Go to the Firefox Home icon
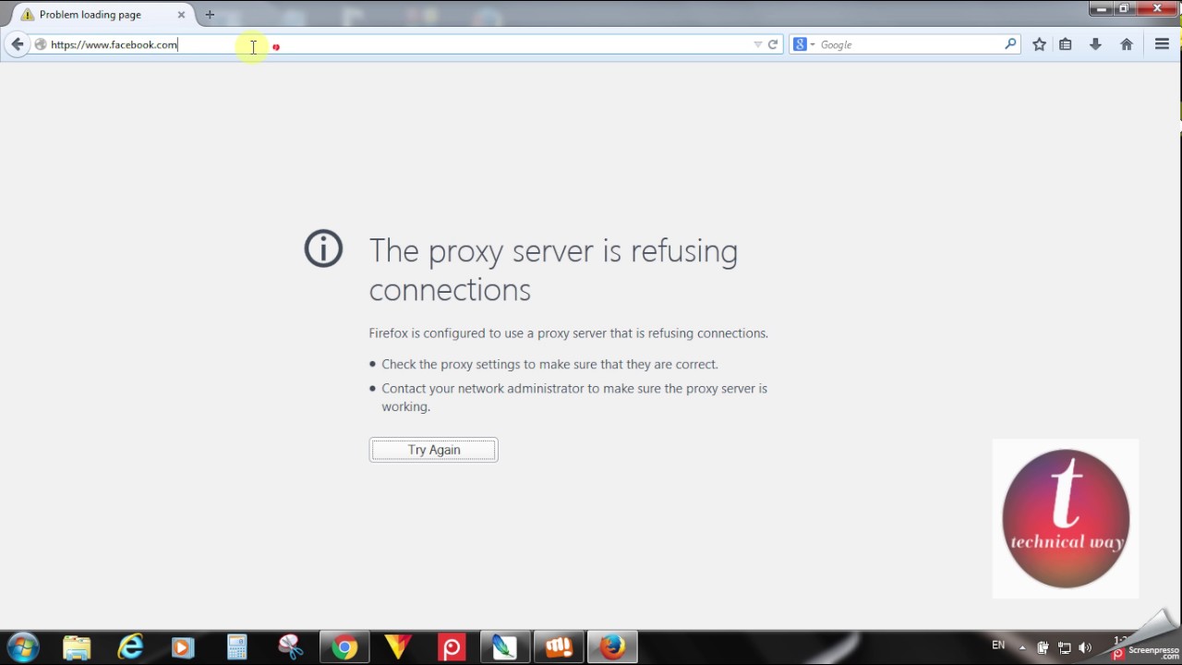The width and height of the screenshot is (1182, 665). 1127,44
